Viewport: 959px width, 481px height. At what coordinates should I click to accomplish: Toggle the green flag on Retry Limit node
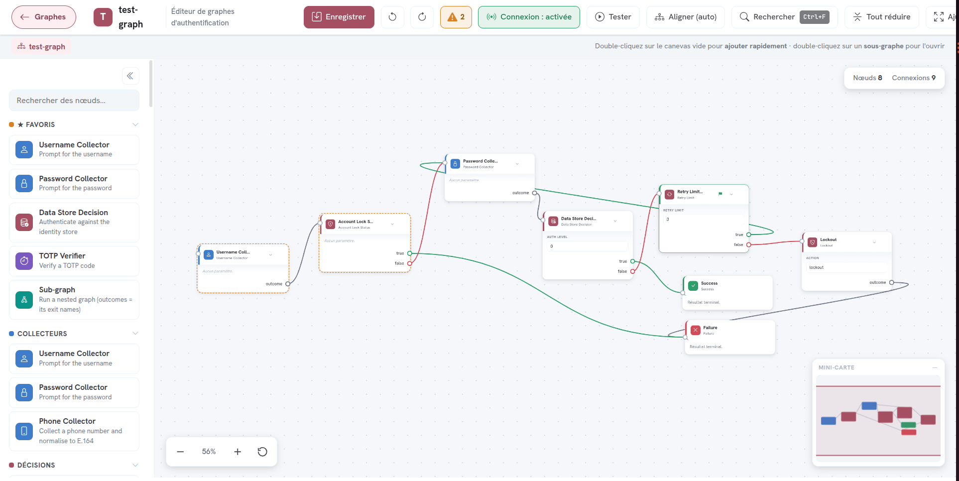point(720,194)
